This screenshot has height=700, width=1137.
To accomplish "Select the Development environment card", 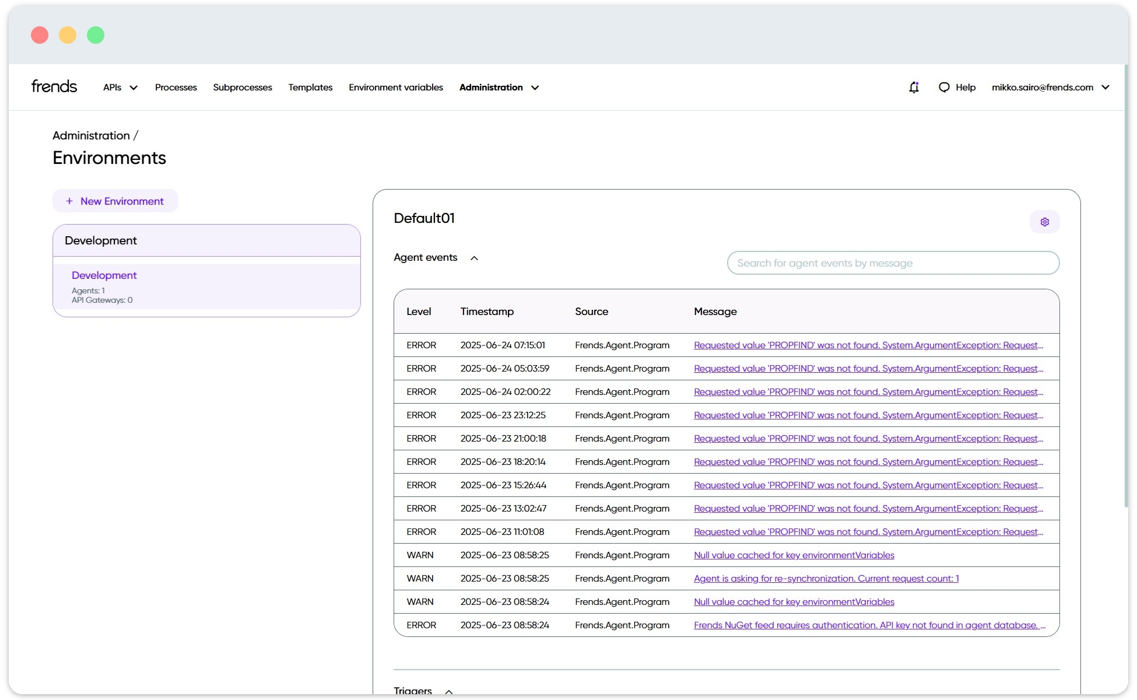I will [207, 286].
